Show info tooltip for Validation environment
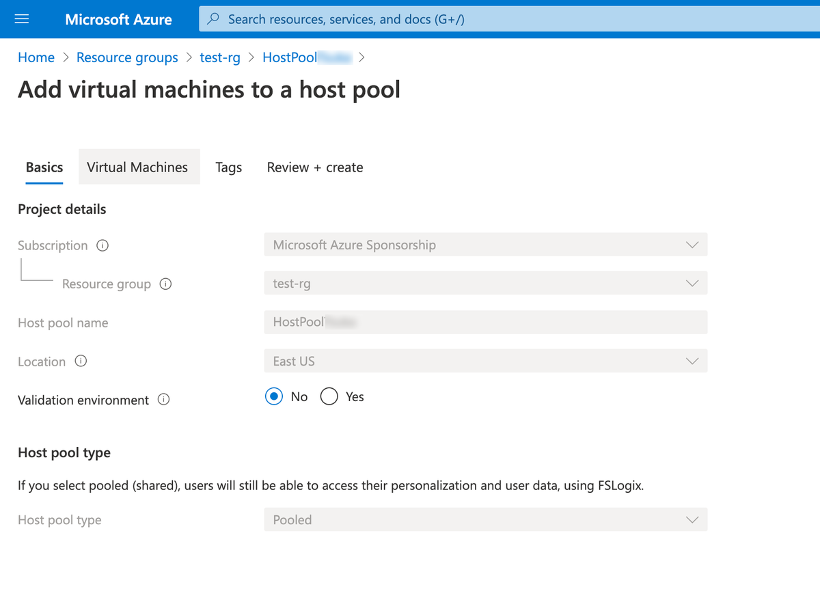Viewport: 820px width, 613px height. click(x=164, y=400)
